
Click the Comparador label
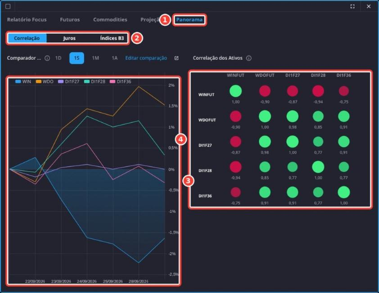click(24, 58)
